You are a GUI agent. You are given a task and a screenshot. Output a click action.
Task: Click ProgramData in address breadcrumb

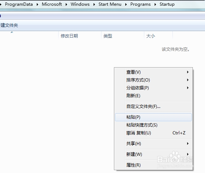coord(19,4)
